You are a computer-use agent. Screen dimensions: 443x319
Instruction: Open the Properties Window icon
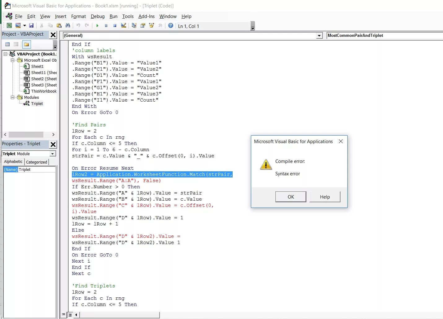click(x=143, y=26)
